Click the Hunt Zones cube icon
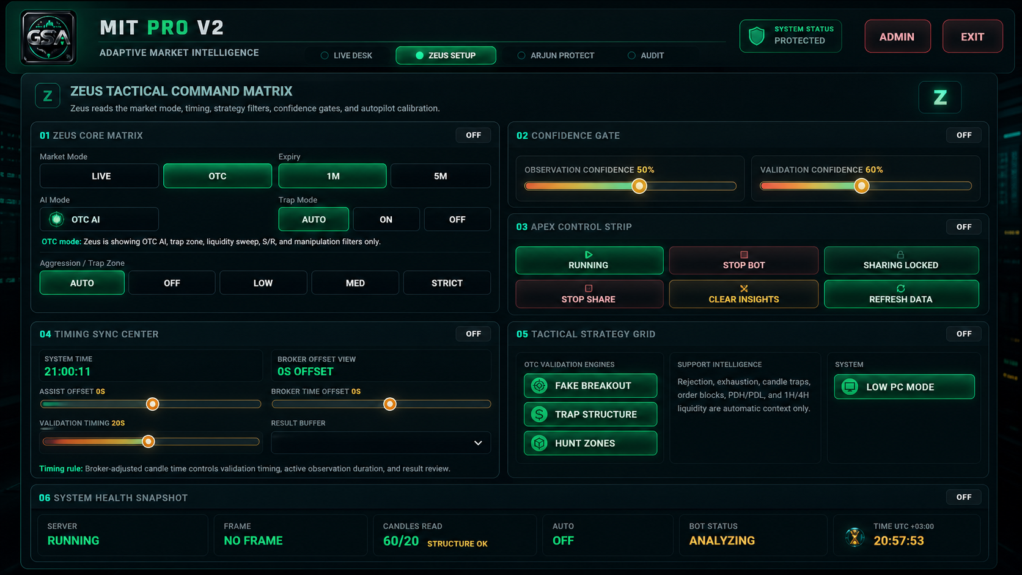This screenshot has width=1022, height=575. pos(539,443)
